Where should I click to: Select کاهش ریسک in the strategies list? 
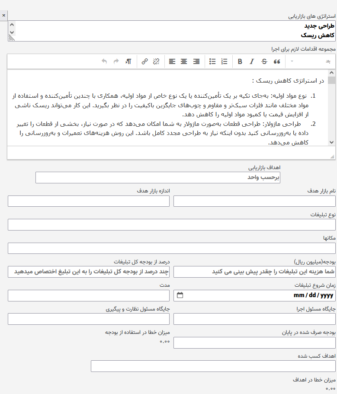[x=318, y=35]
